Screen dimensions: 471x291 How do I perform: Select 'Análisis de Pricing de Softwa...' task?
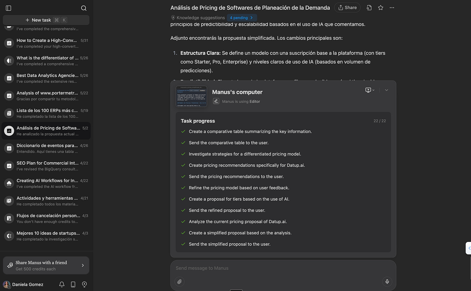[46, 131]
